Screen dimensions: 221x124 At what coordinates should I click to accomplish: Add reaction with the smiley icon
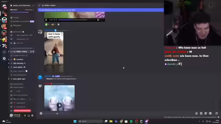58,24
